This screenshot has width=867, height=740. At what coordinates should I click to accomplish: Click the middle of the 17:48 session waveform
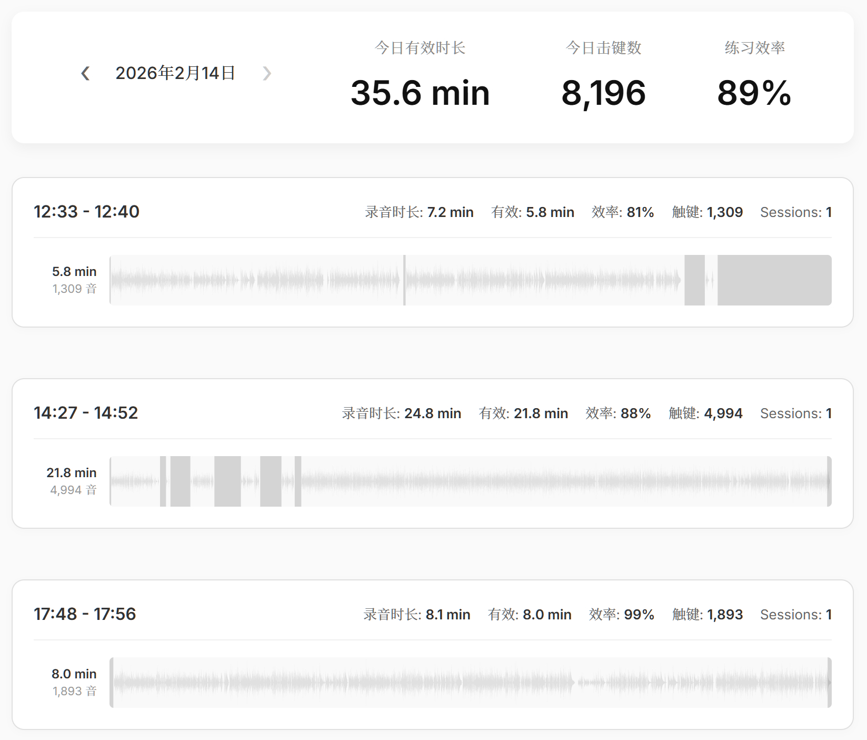[471, 683]
